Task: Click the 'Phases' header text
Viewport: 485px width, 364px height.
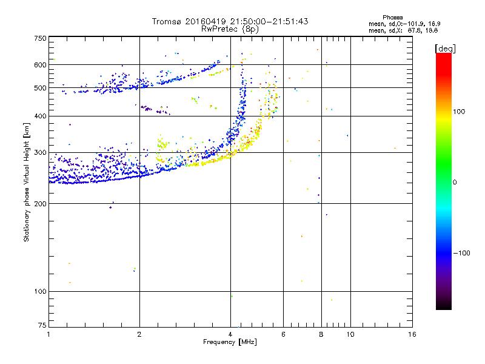Action: pyautogui.click(x=392, y=18)
